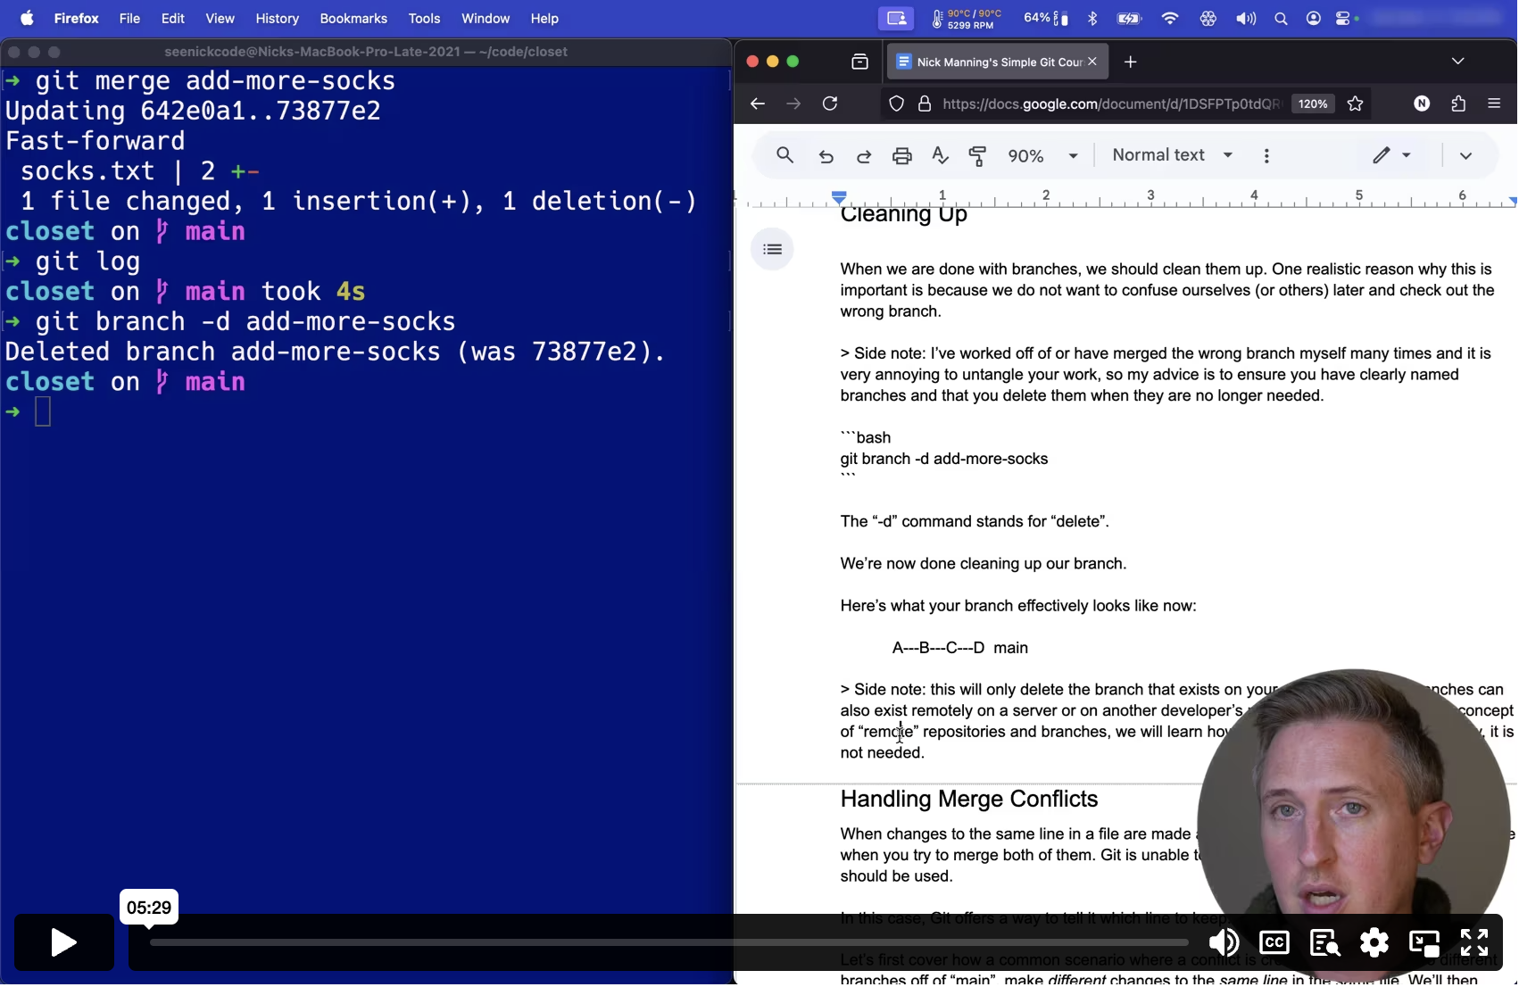This screenshot has width=1519, height=987.
Task: Reload the current Firefox page
Action: coord(830,104)
